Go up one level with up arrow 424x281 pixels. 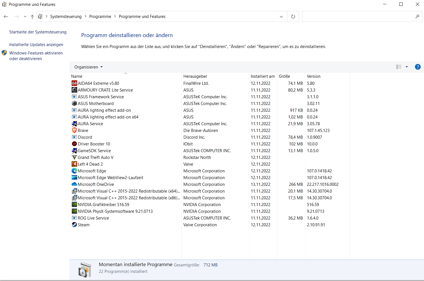pyautogui.click(x=32, y=17)
